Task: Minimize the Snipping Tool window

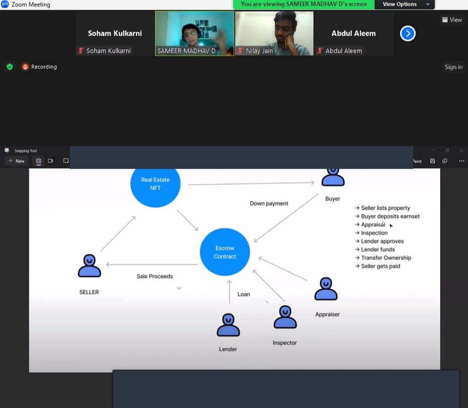Action: tap(433, 150)
